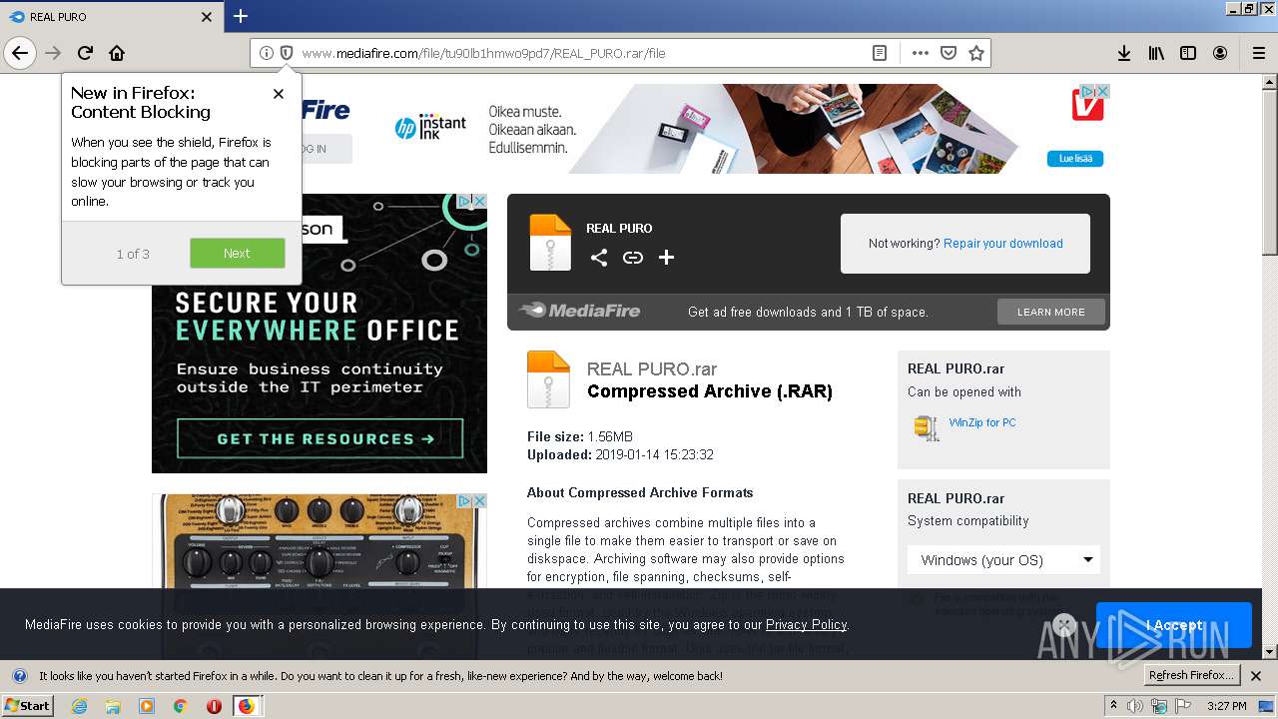Reload the page with the refresh icon
Viewport: 1278px width, 719px height.
[86, 53]
